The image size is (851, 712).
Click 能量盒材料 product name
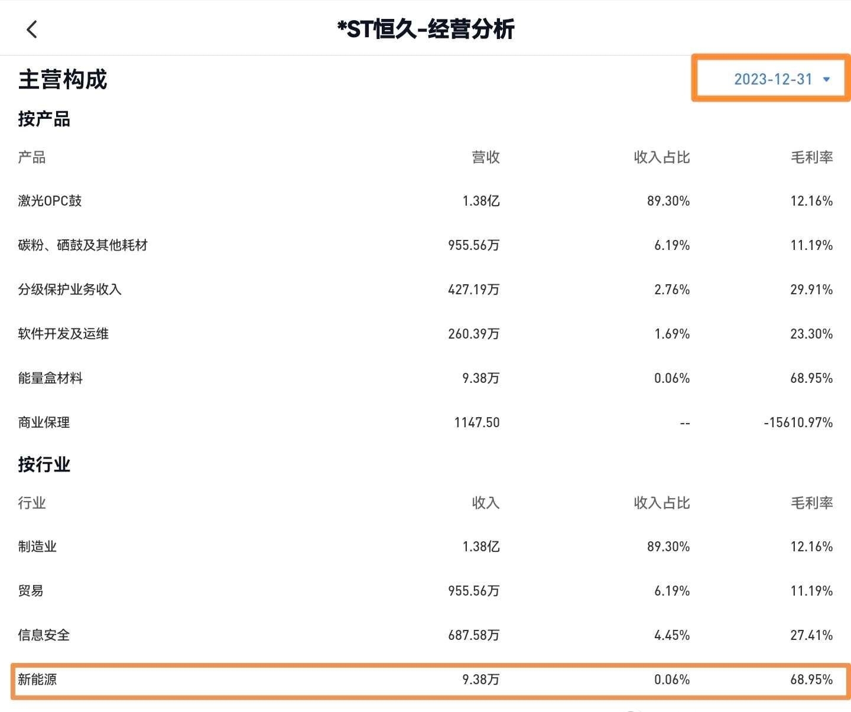(x=50, y=378)
